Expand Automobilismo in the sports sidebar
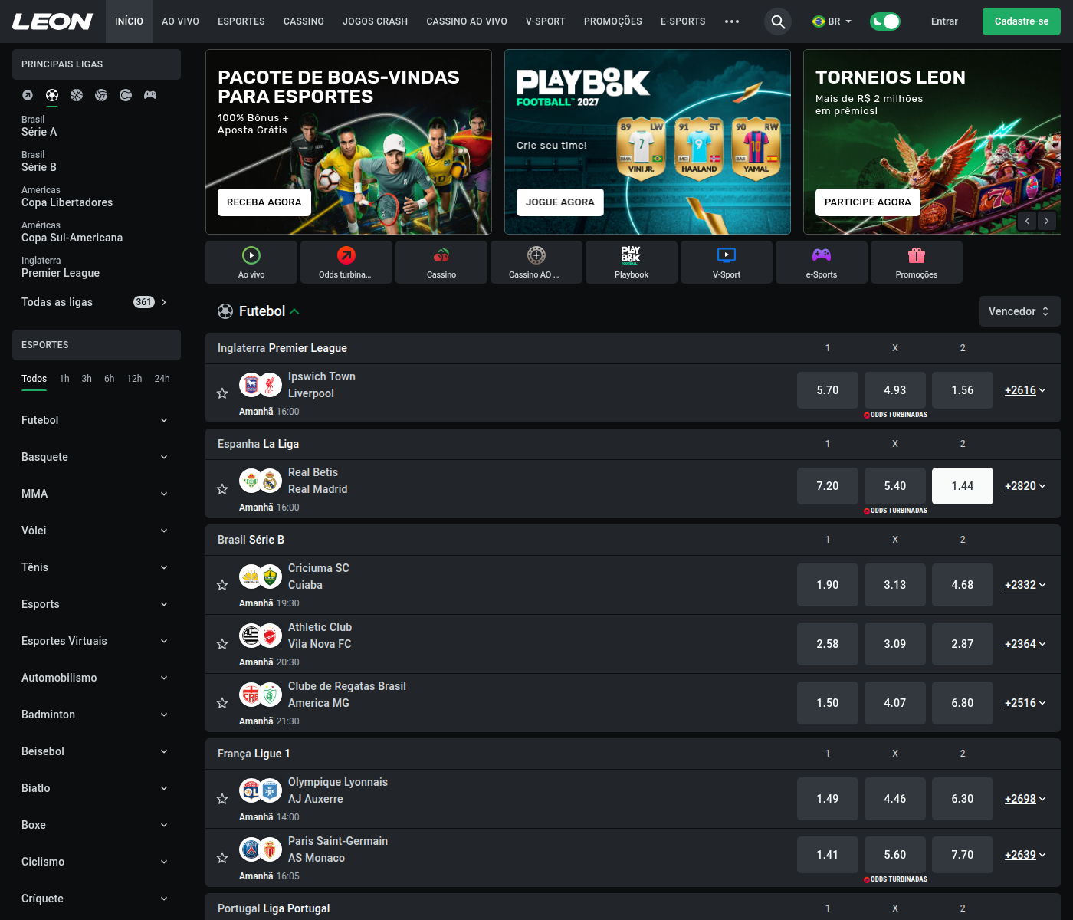This screenshot has width=1073, height=920. 97,678
